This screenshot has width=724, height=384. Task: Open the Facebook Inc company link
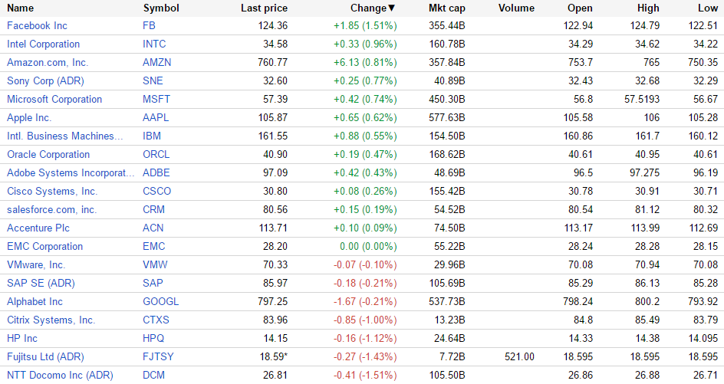(x=37, y=26)
